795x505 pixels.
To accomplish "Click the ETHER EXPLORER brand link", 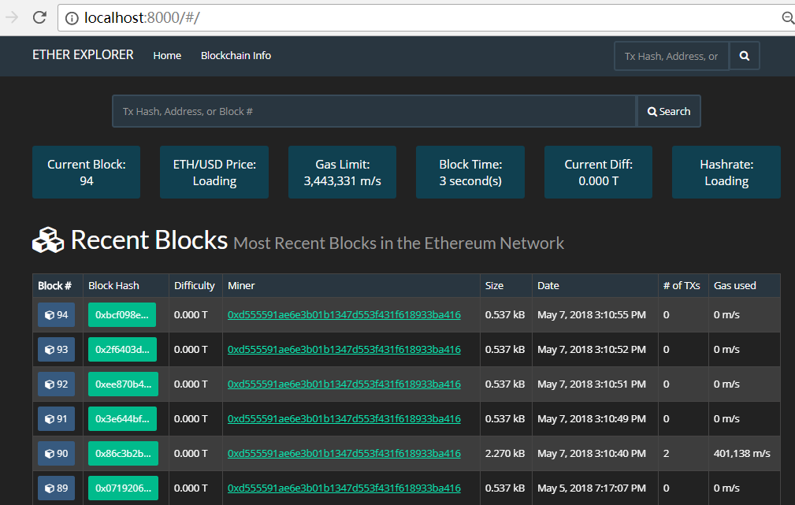I will pyautogui.click(x=83, y=55).
